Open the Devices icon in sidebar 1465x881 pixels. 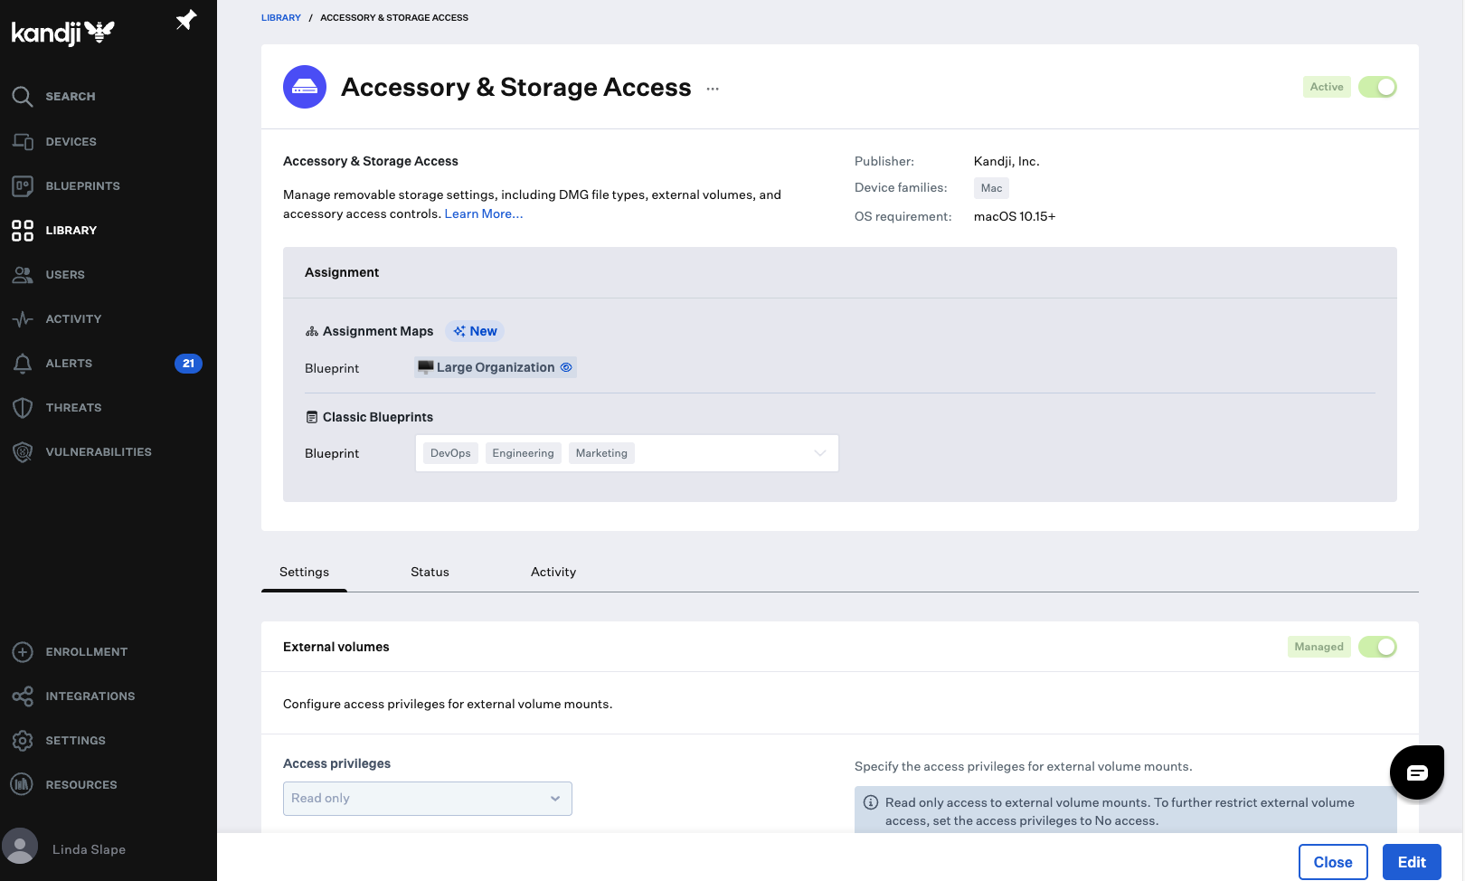point(23,141)
